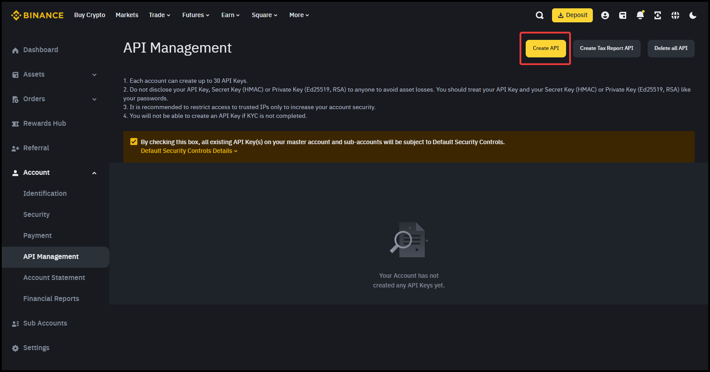Click the search magnifier icon in header
This screenshot has height=372, width=710.
coord(539,15)
